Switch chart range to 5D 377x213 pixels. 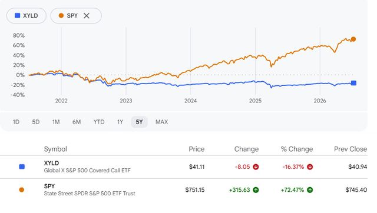(36, 122)
